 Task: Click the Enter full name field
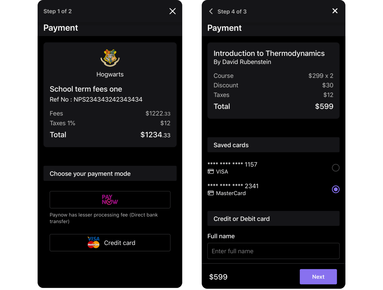(x=273, y=251)
